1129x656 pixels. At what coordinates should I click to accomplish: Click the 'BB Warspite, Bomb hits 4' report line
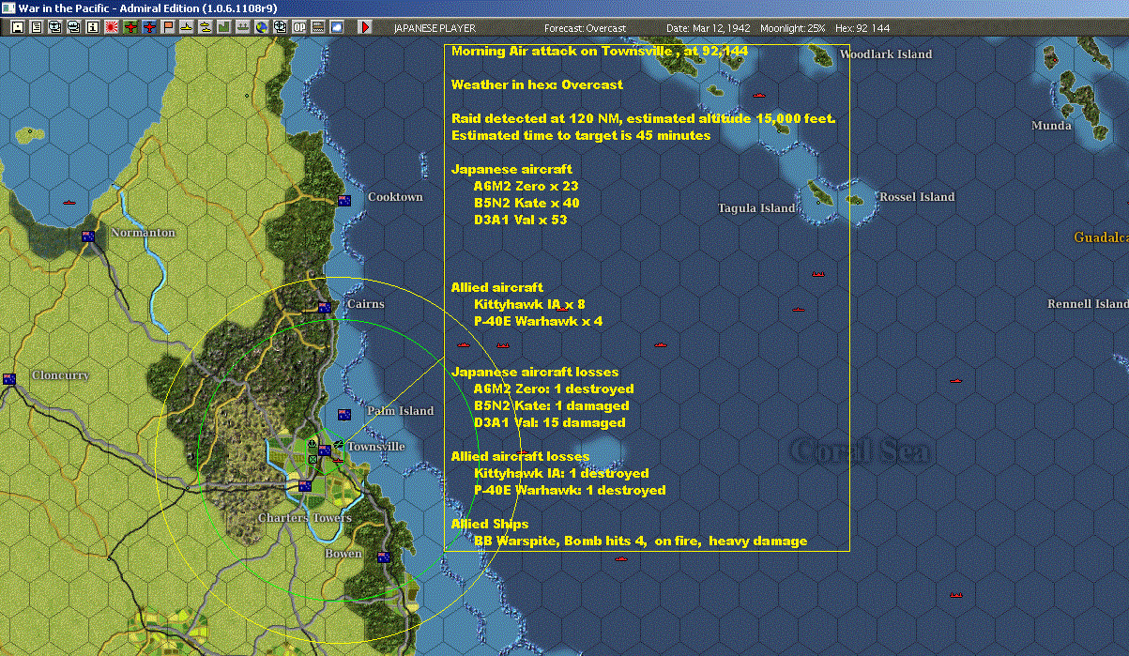point(640,541)
